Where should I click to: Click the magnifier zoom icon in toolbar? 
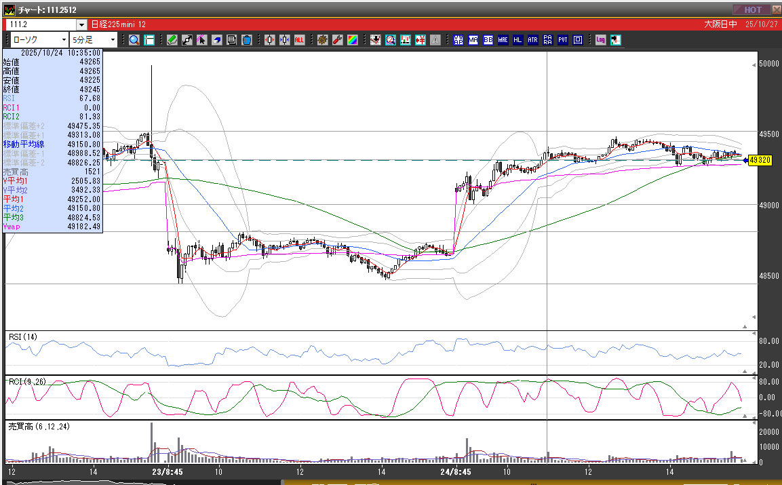[x=134, y=40]
